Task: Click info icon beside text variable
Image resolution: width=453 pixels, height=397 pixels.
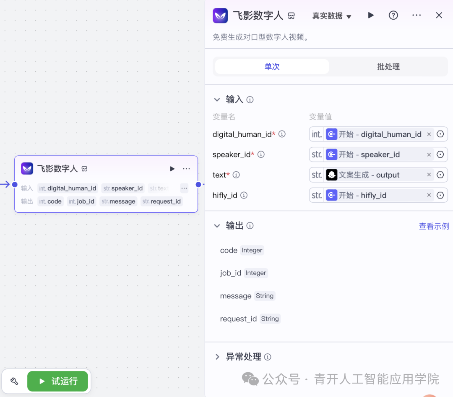Action: pos(236,175)
